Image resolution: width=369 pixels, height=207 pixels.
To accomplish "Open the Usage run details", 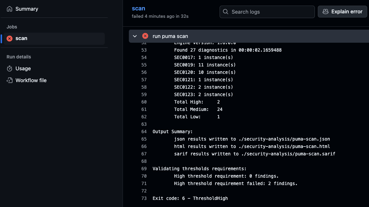I will 23,69.
